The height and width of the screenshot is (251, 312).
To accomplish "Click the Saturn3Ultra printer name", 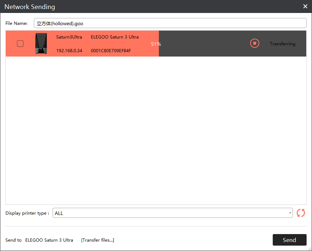I will (69, 37).
